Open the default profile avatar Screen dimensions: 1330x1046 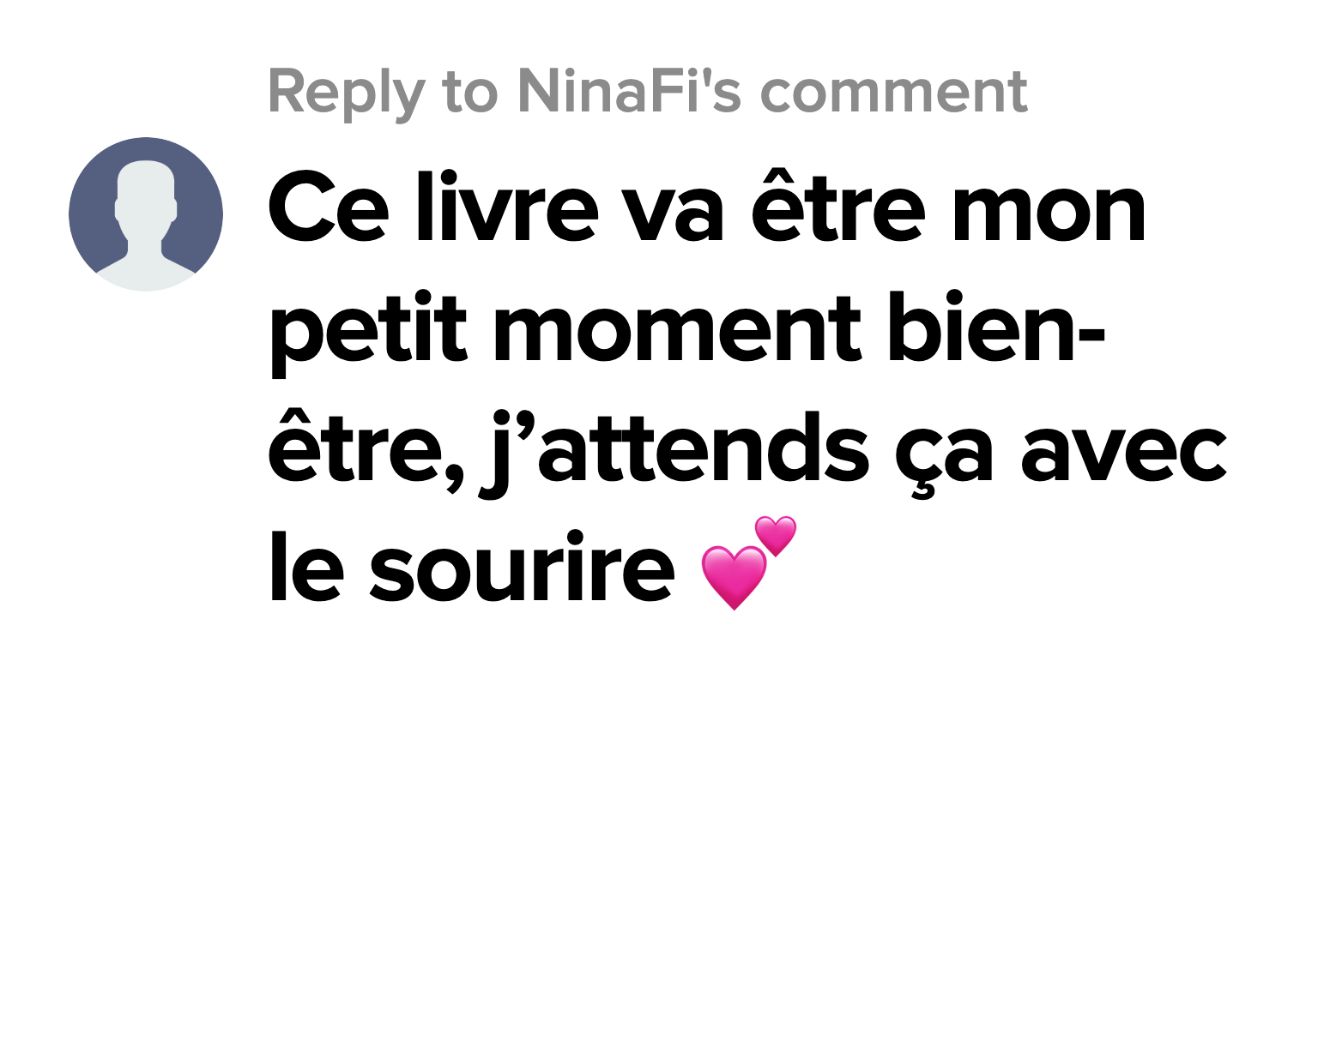146,214
